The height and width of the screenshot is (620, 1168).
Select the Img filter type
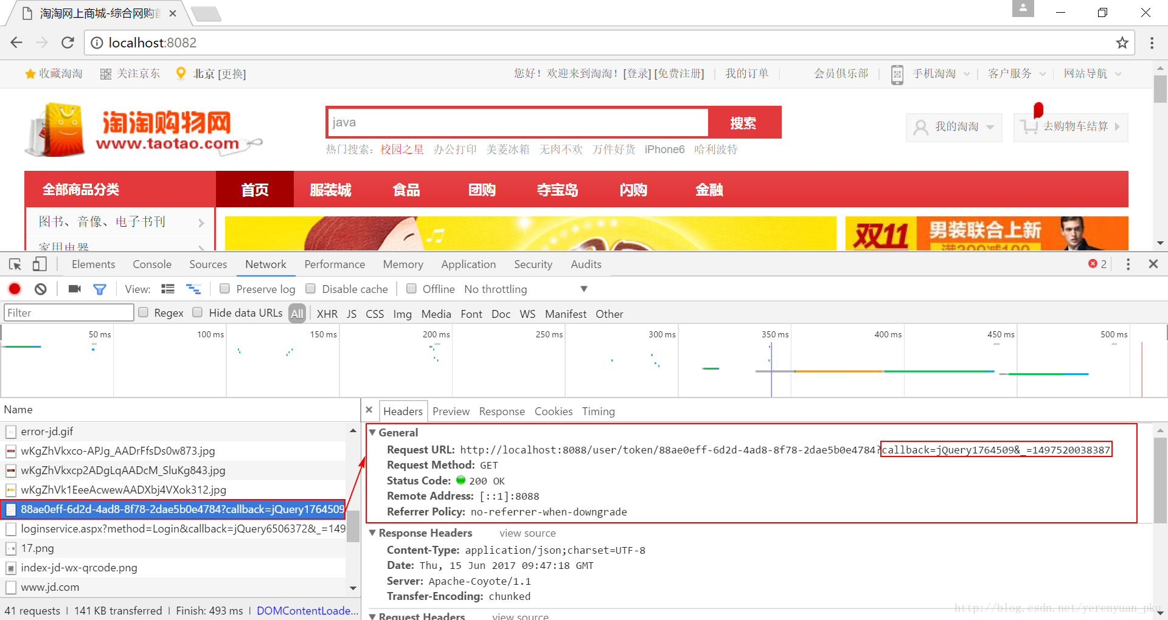pyautogui.click(x=402, y=314)
